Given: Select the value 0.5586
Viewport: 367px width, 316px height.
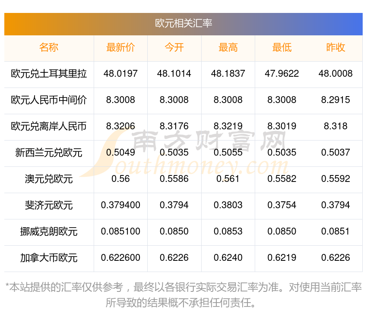Looking at the screenshot, I should pos(174,179).
